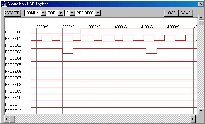Select the PROBE03 signal label

point(13,52)
